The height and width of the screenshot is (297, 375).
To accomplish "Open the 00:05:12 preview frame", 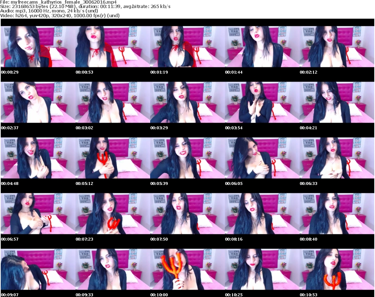I will [x=113, y=158].
